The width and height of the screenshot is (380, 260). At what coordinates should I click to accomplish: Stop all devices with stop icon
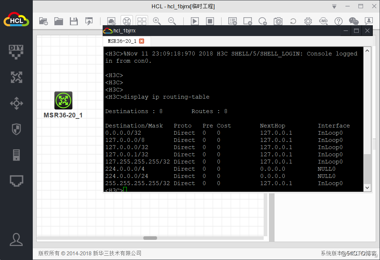point(210,21)
